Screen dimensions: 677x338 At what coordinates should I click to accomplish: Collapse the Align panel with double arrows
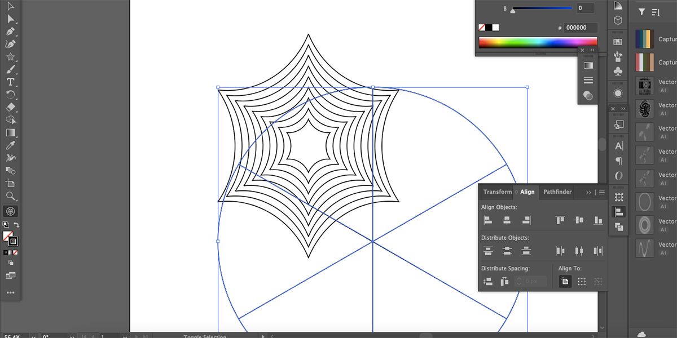[588, 193]
